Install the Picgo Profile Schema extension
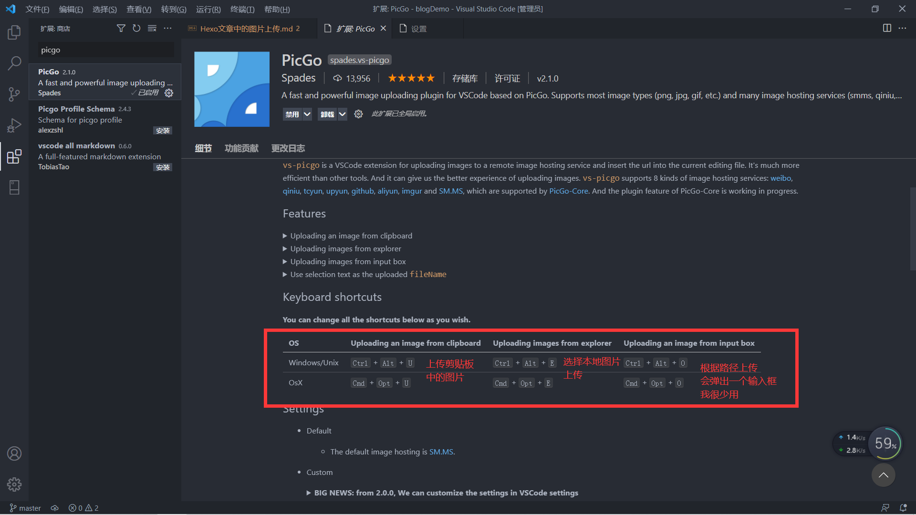Image resolution: width=916 pixels, height=515 pixels. (x=163, y=130)
